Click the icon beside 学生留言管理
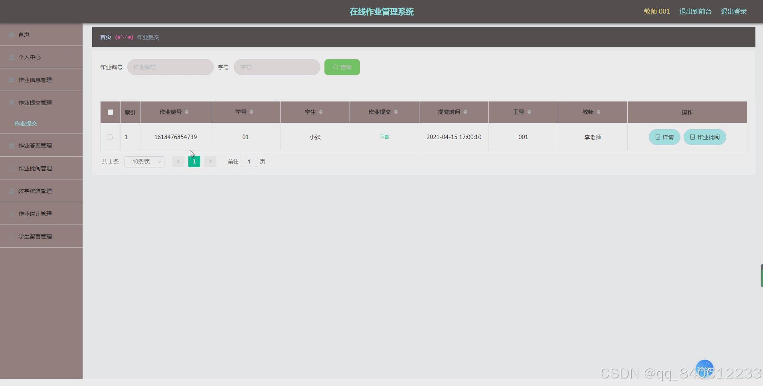Viewport: 763px width, 386px height. (x=12, y=236)
